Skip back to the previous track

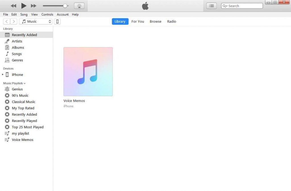tap(13, 6)
